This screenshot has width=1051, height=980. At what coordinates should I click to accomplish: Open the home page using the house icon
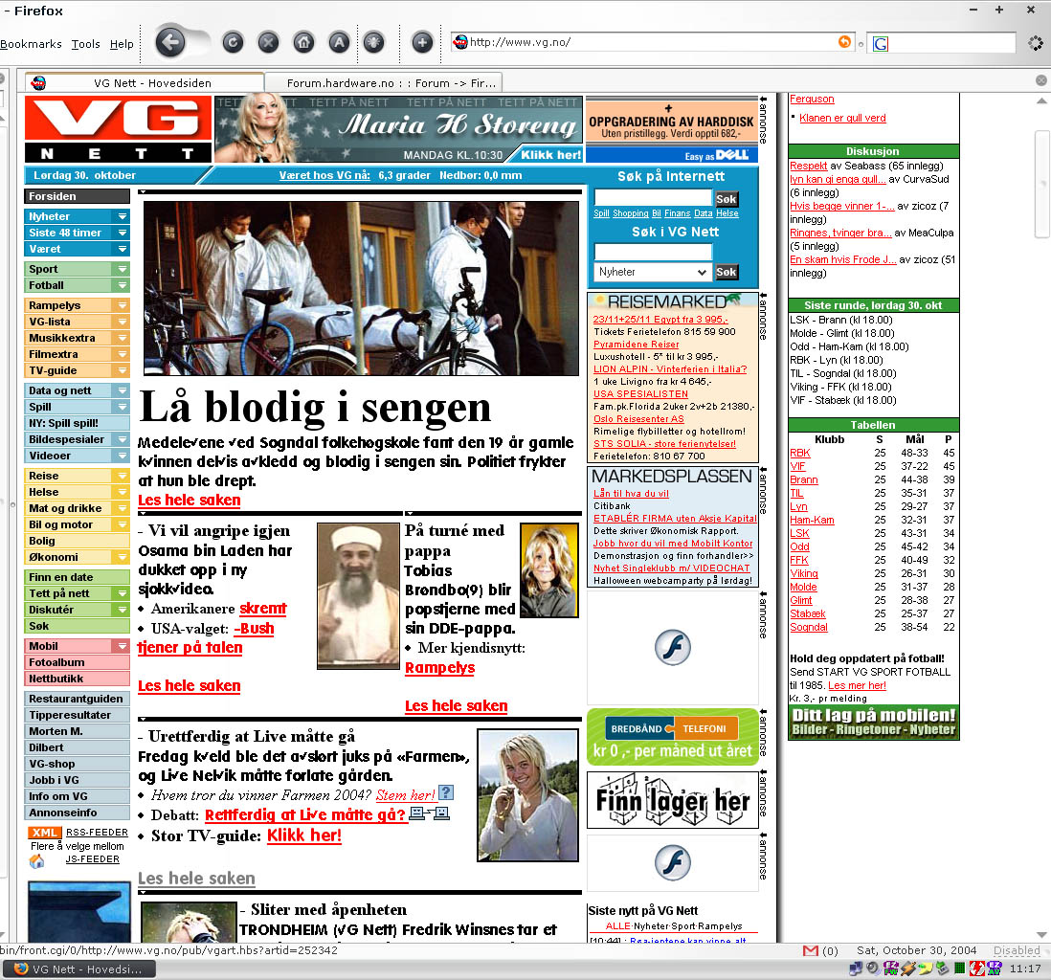pyautogui.click(x=303, y=43)
